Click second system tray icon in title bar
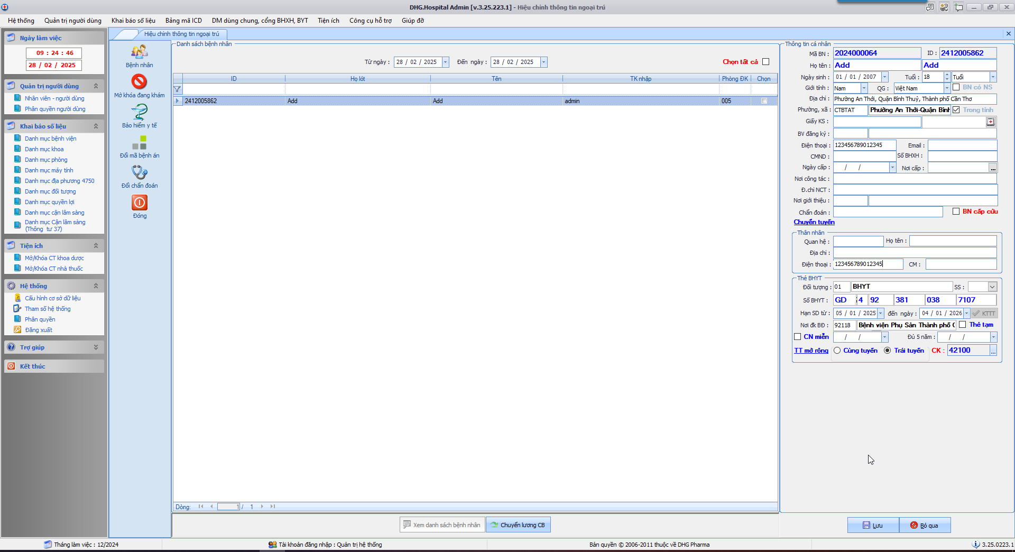The height and width of the screenshot is (552, 1015). click(x=944, y=7)
